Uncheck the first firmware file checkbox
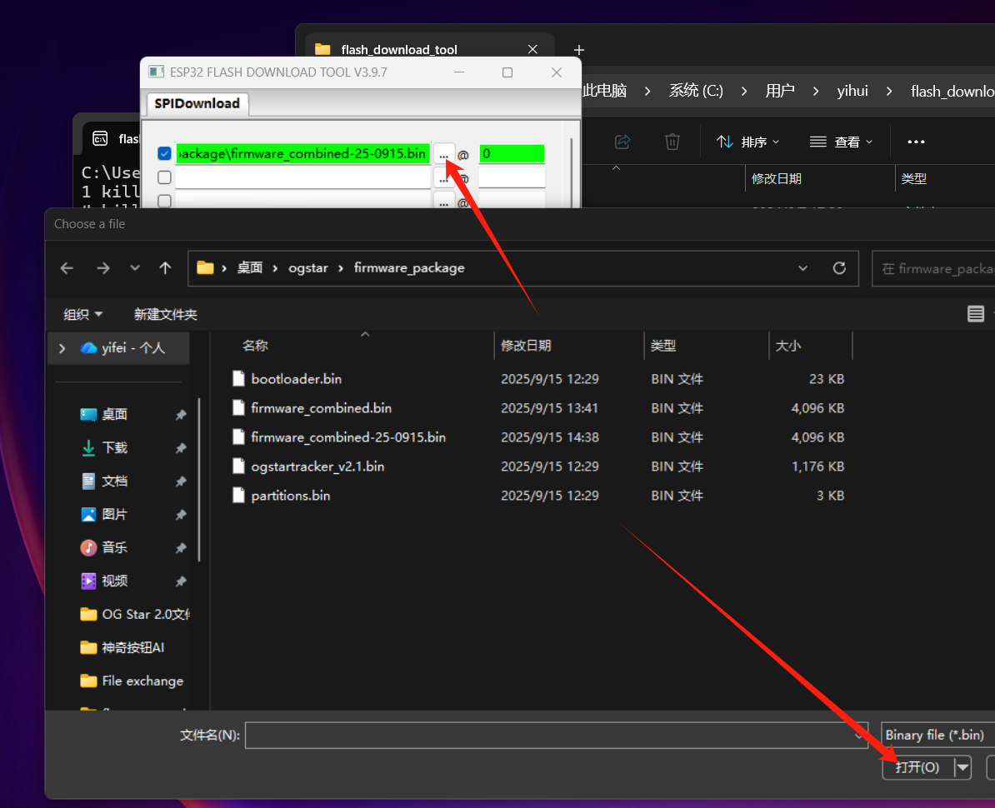 click(164, 154)
